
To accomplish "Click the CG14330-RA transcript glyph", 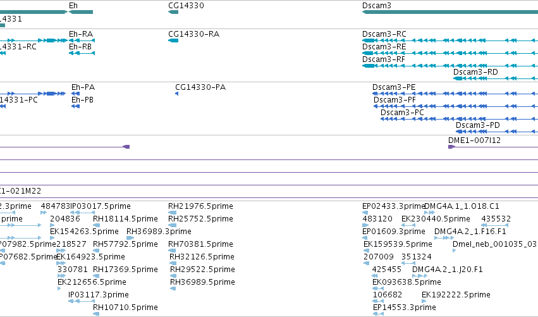I will pos(173,40).
